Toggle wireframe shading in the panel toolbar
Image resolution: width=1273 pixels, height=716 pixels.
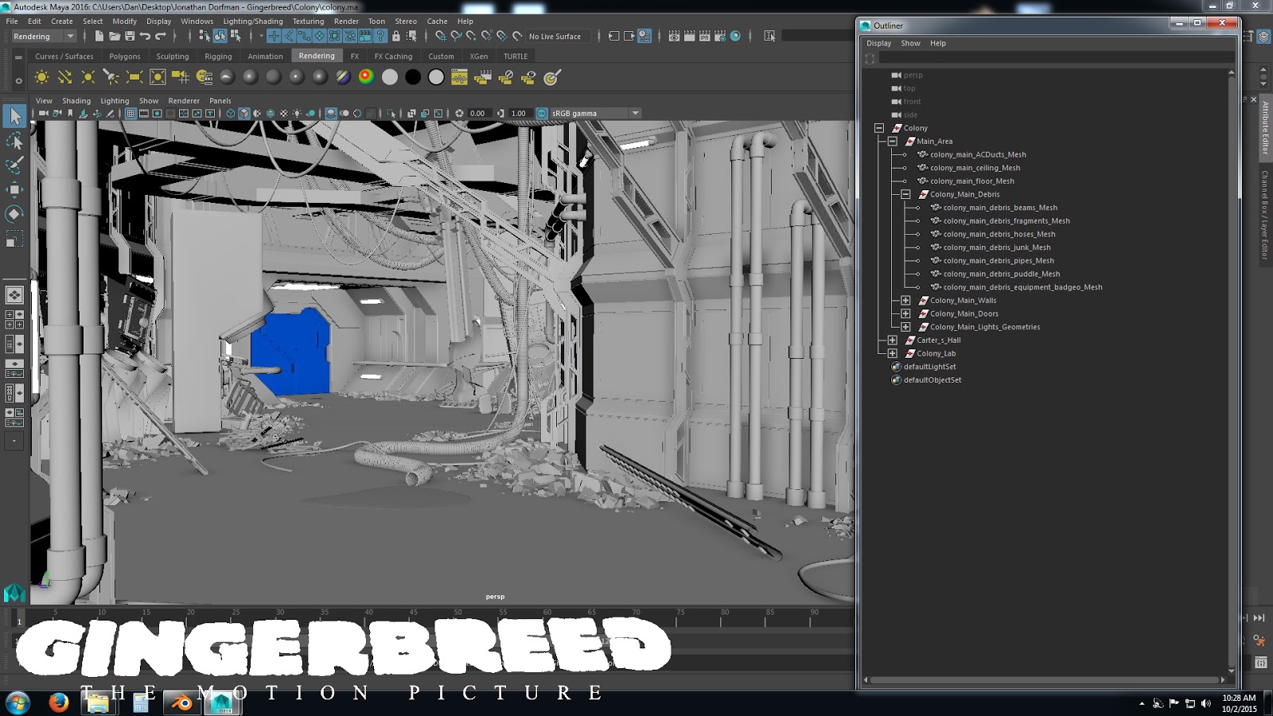point(231,113)
